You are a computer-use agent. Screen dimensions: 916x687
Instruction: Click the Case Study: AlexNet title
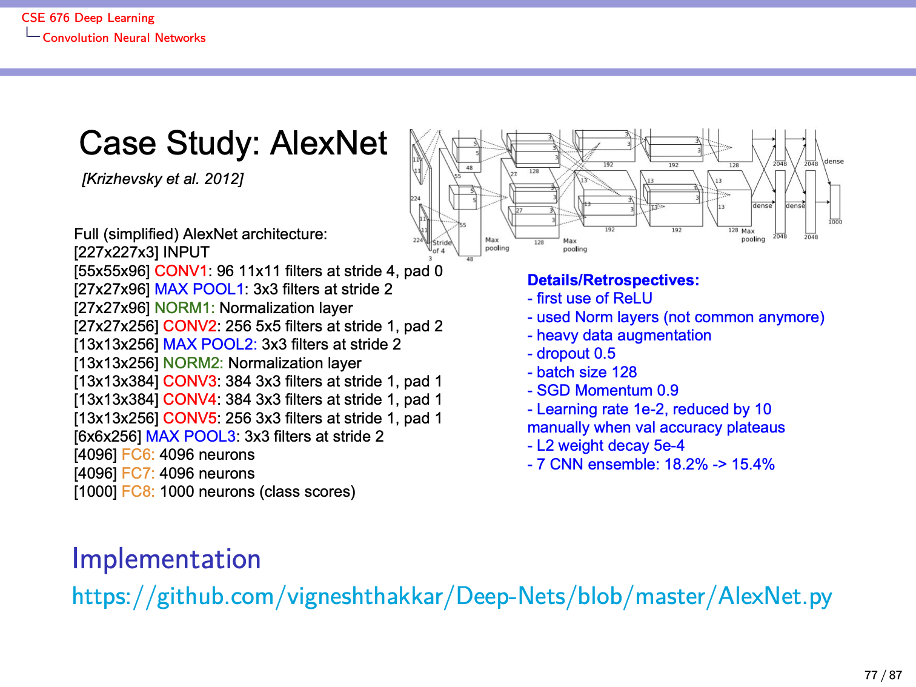[233, 144]
